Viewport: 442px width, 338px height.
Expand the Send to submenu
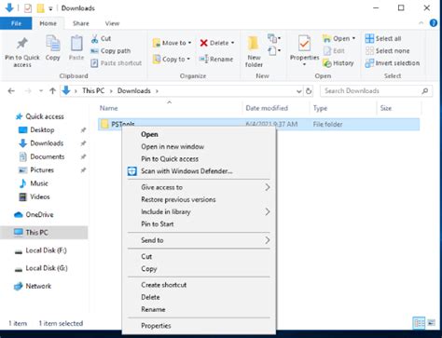(267, 240)
